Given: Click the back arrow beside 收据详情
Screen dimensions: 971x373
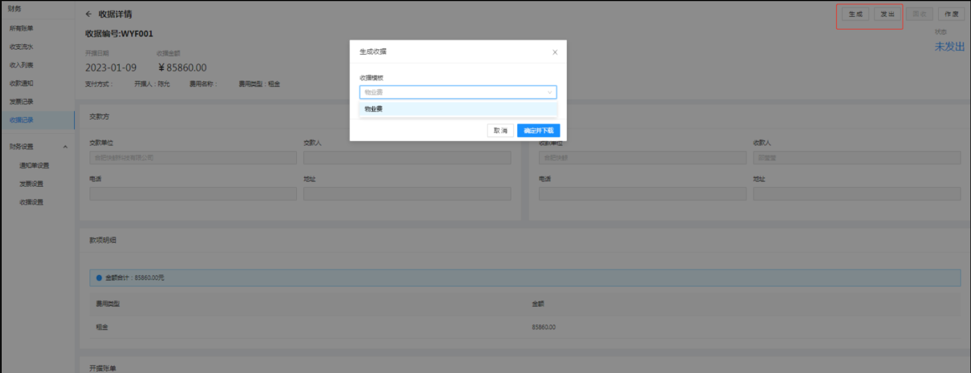Looking at the screenshot, I should (x=88, y=14).
